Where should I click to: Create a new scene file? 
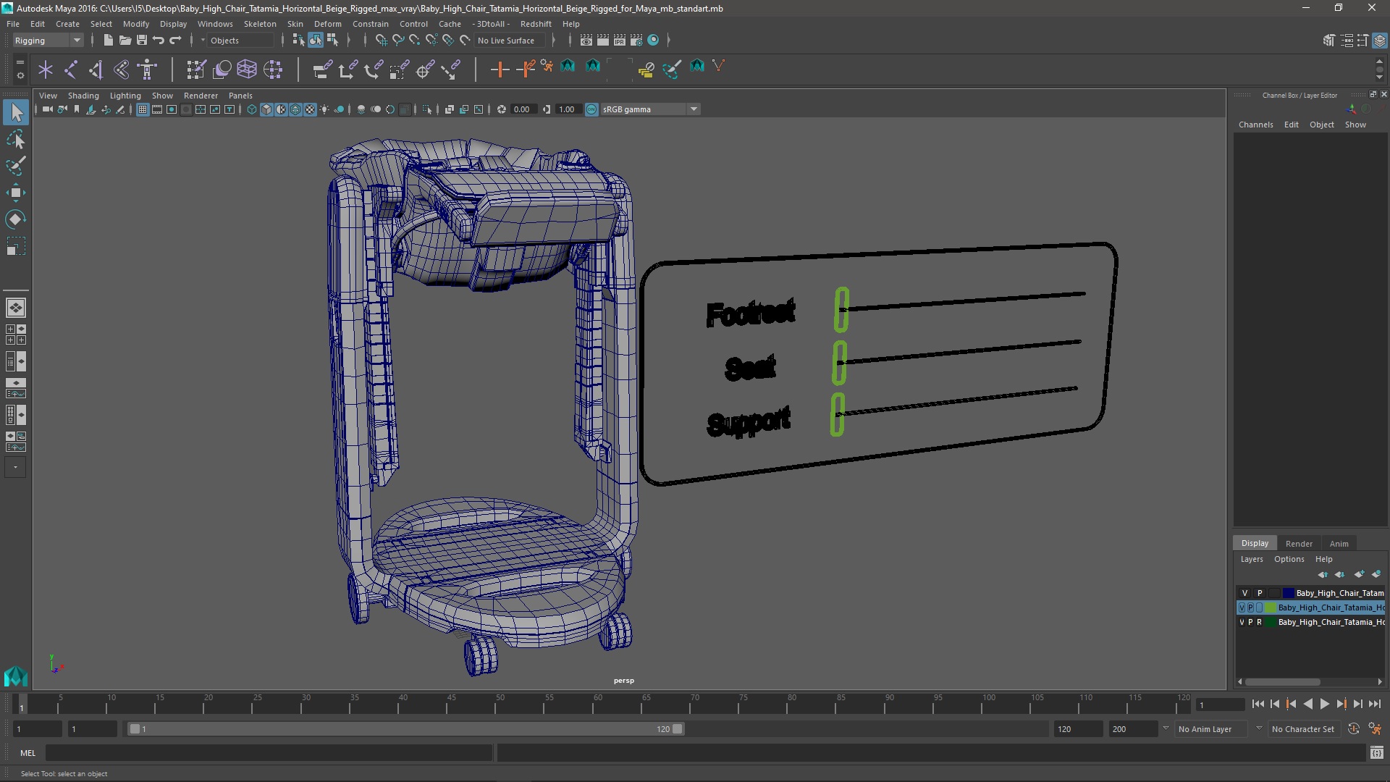tap(108, 41)
